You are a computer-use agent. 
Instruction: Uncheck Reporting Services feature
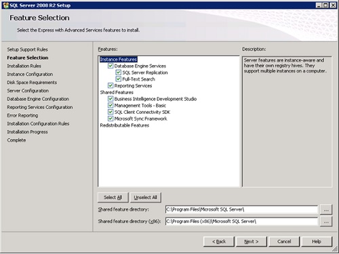(111, 85)
